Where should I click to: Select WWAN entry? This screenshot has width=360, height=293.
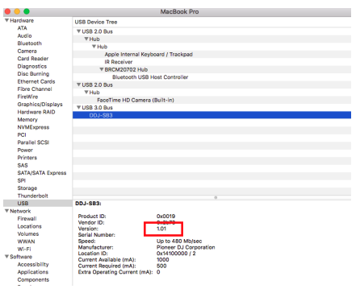click(x=26, y=241)
